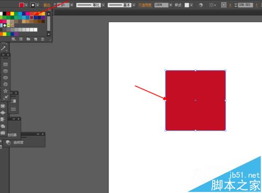
Task: Click the Delete Swatch trash icon
Action: [42, 39]
